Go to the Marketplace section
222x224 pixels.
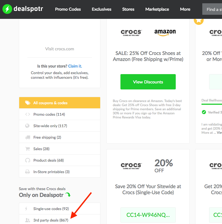[157, 9]
